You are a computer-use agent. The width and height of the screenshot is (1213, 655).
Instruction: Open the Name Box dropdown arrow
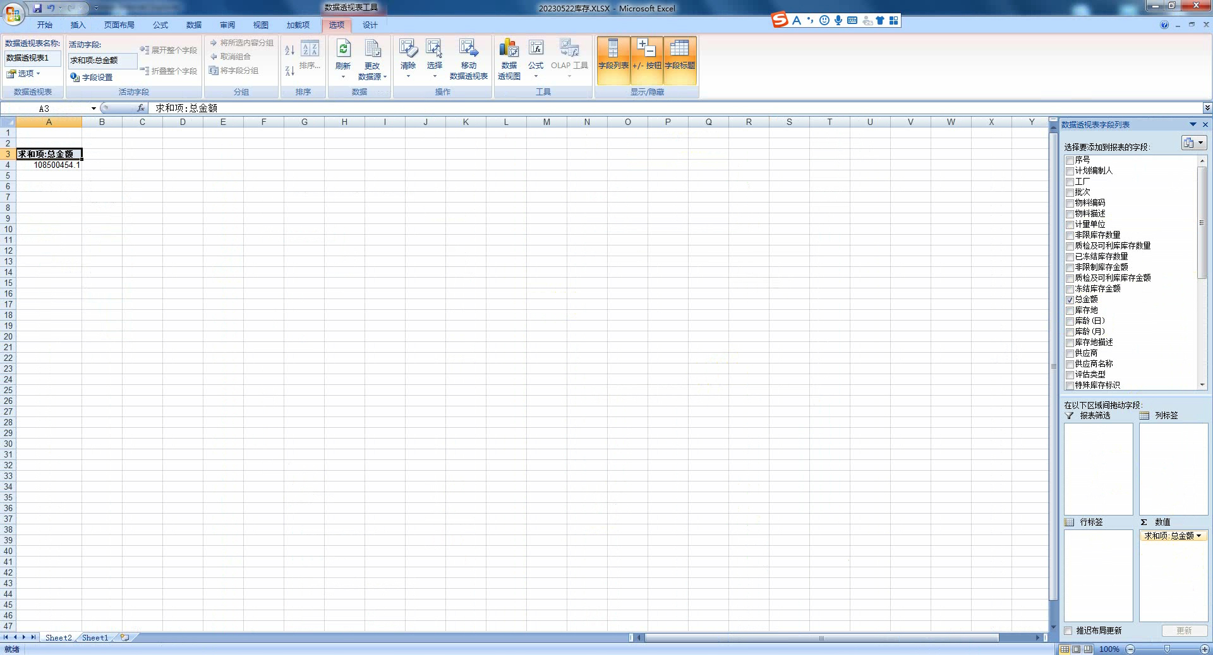pos(94,109)
